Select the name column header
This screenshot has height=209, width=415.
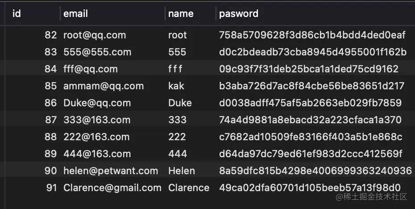click(x=181, y=13)
